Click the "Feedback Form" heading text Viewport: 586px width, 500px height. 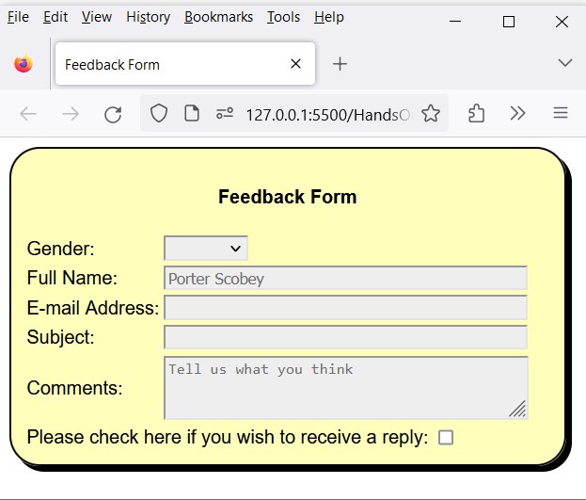point(288,197)
